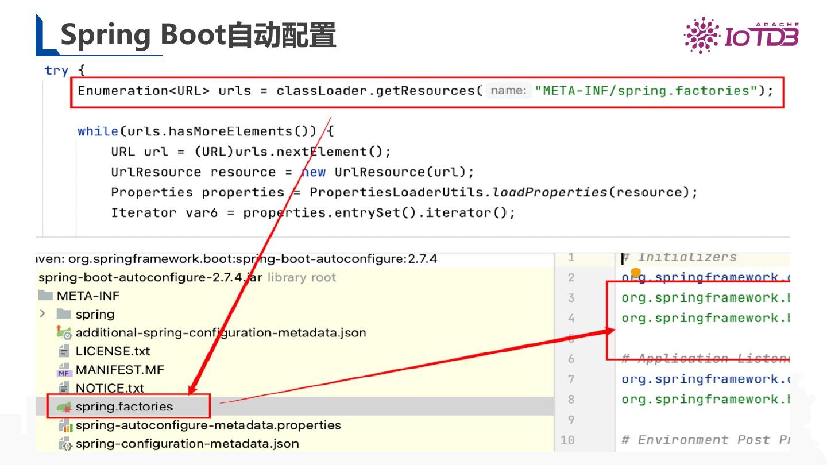Expand the spring folder chevron
Viewport: 827px width, 465px height.
pos(42,314)
